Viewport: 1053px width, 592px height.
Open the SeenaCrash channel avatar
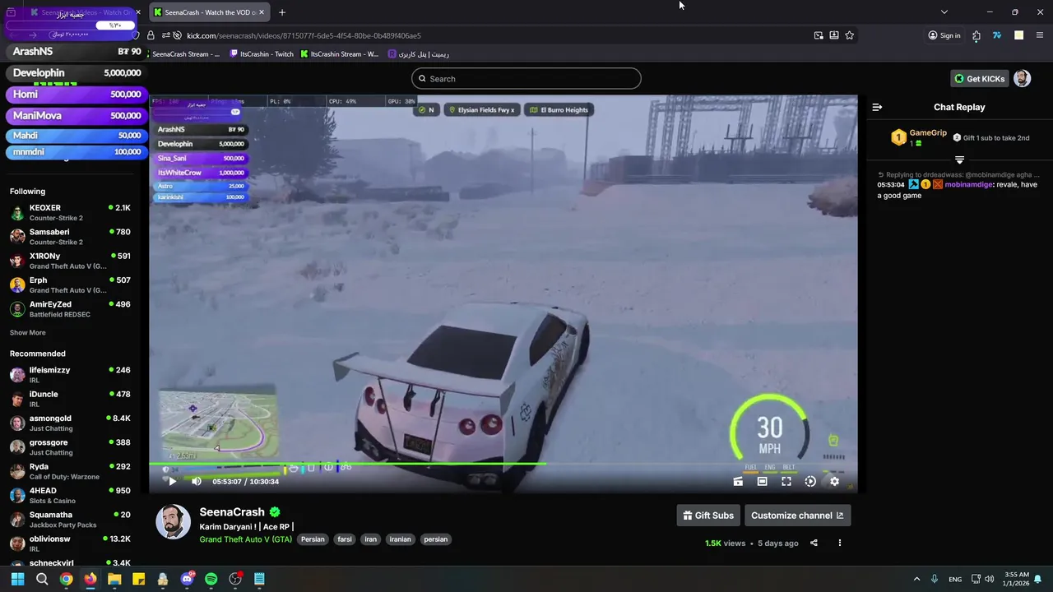(x=173, y=522)
